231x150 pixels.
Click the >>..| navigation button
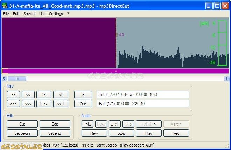(61, 104)
